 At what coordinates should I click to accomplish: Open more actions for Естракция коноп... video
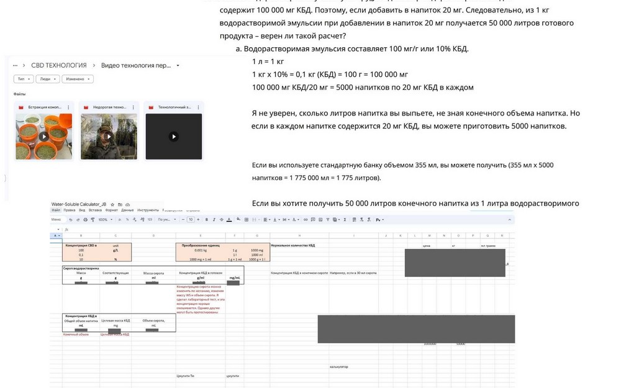[68, 107]
